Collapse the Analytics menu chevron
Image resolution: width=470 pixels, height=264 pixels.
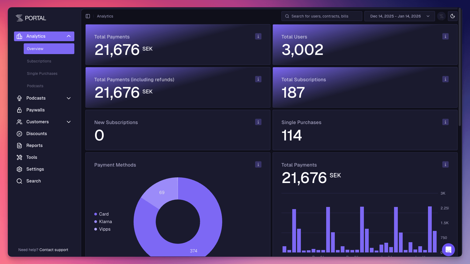click(69, 36)
